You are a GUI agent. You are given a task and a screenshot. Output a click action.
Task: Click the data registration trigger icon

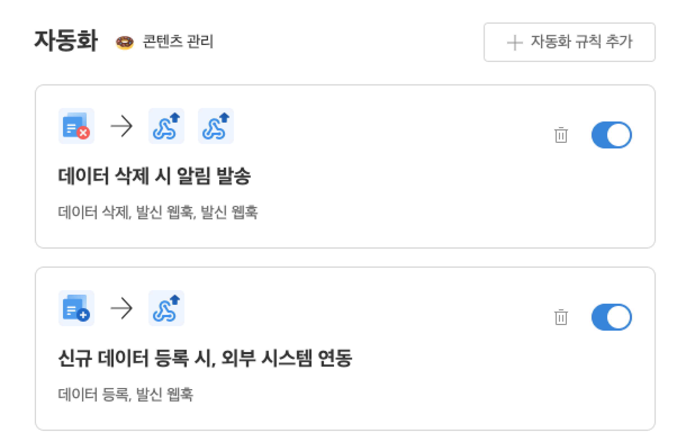pyautogui.click(x=76, y=308)
